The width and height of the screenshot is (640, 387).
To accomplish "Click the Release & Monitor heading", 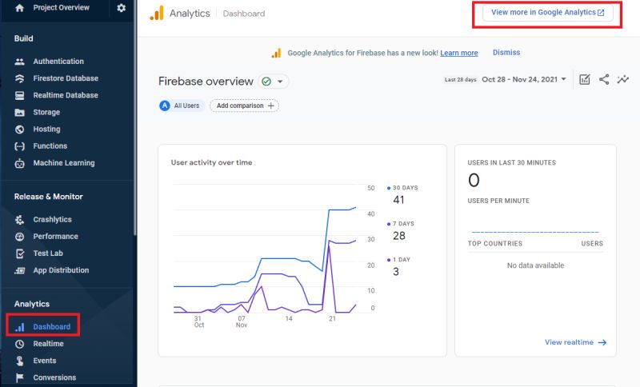I will [49, 197].
